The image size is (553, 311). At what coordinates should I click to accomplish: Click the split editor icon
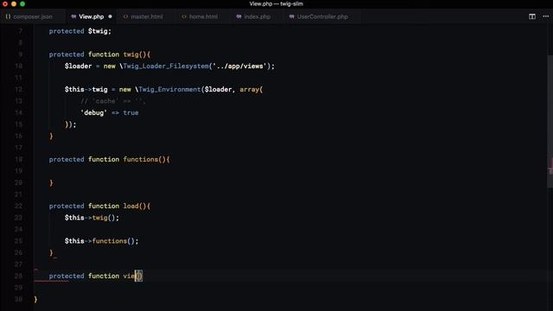[x=532, y=16]
